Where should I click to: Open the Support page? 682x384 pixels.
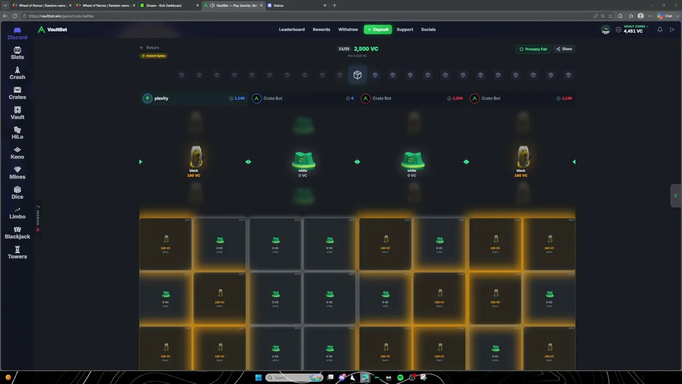405,29
